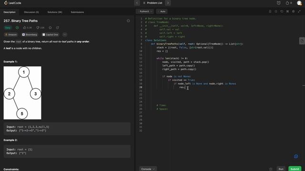Screen dimensions: 305x171
Task: Open the Auto dropdown in editor toolbar
Action: coord(162,11)
